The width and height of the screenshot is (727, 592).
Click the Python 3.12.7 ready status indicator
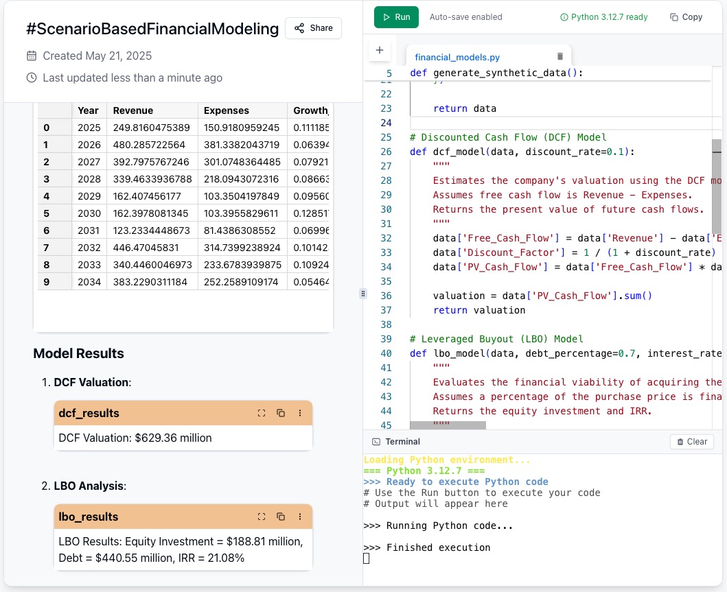point(603,17)
